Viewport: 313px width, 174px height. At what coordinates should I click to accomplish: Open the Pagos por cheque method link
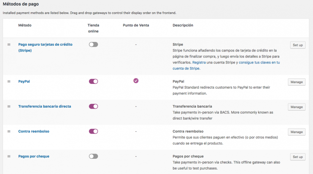(34, 156)
